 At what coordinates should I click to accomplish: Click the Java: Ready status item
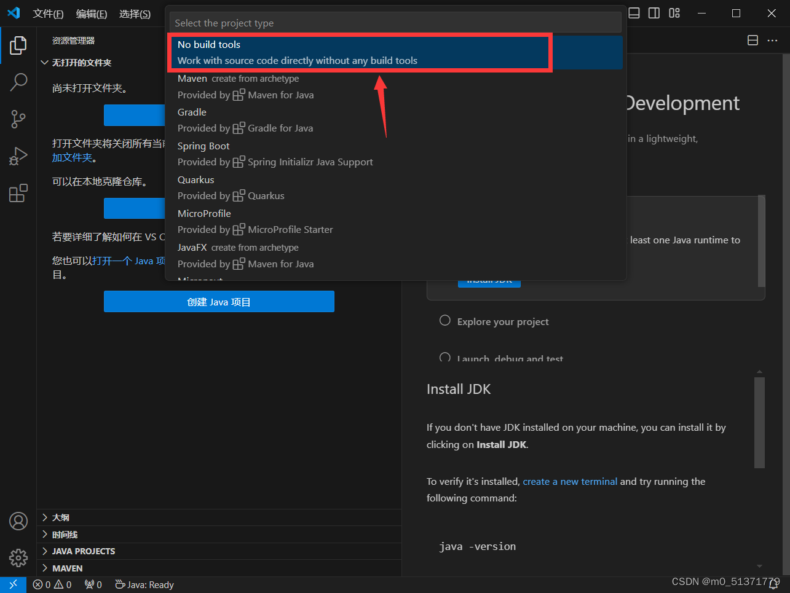144,585
